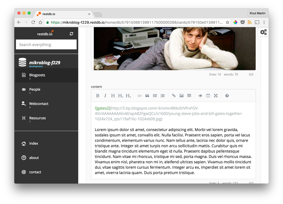Toggle bold formatting in content editor

98,96
